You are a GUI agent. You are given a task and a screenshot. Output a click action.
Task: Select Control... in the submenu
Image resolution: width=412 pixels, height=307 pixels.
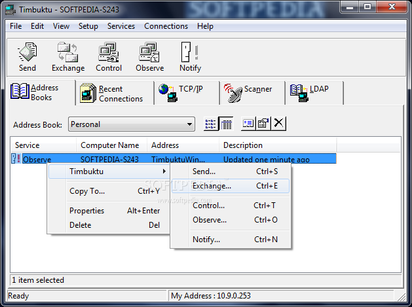231,206
